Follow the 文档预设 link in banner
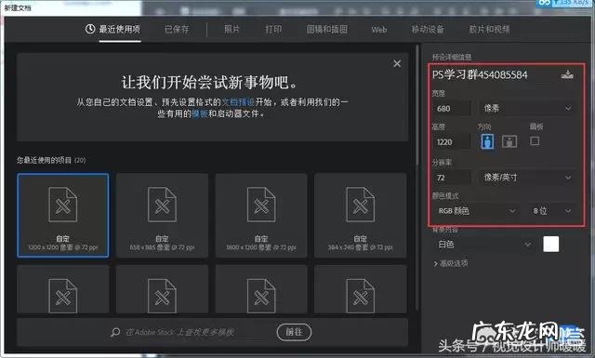Viewport: 595px width, 358px height. tap(238, 102)
